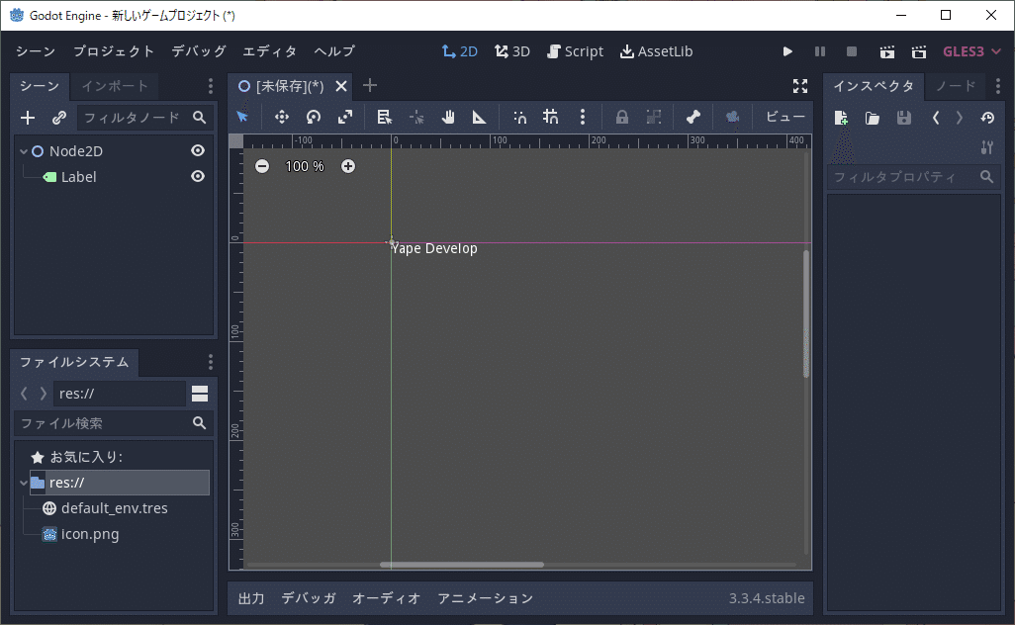Toggle smart snap

point(519,117)
